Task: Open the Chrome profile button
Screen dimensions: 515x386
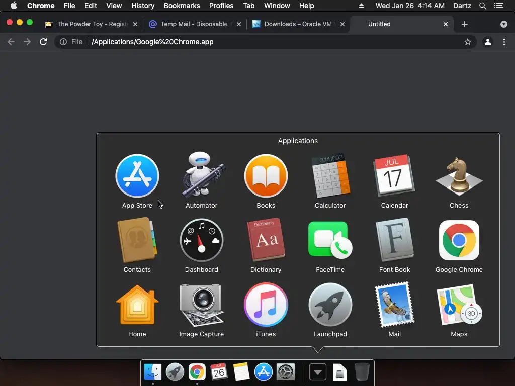Action: coord(488,42)
